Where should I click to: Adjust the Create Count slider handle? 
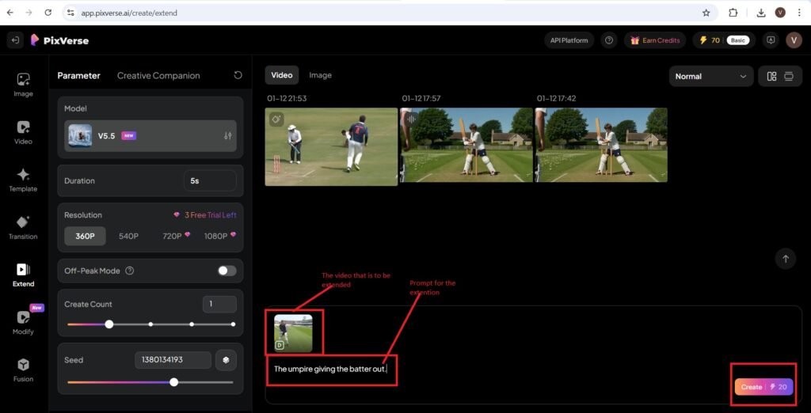point(109,324)
